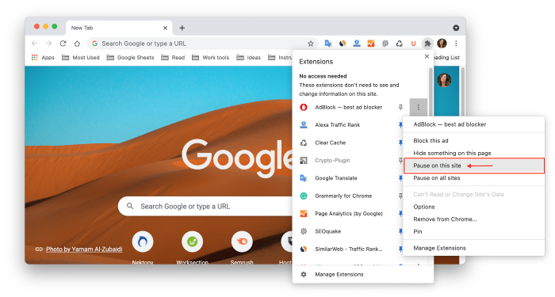Go to the home page icon

pos(77,44)
